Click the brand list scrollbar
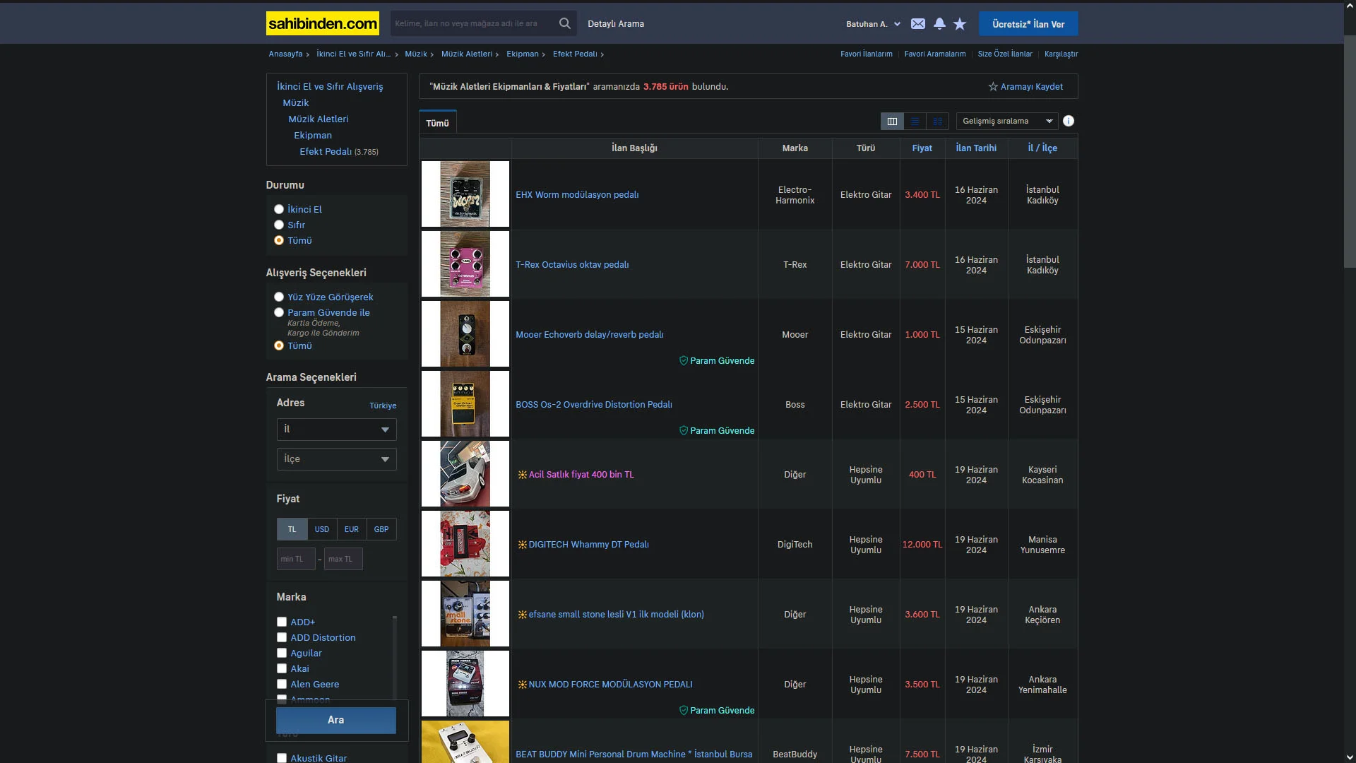The width and height of the screenshot is (1356, 763). tap(395, 657)
